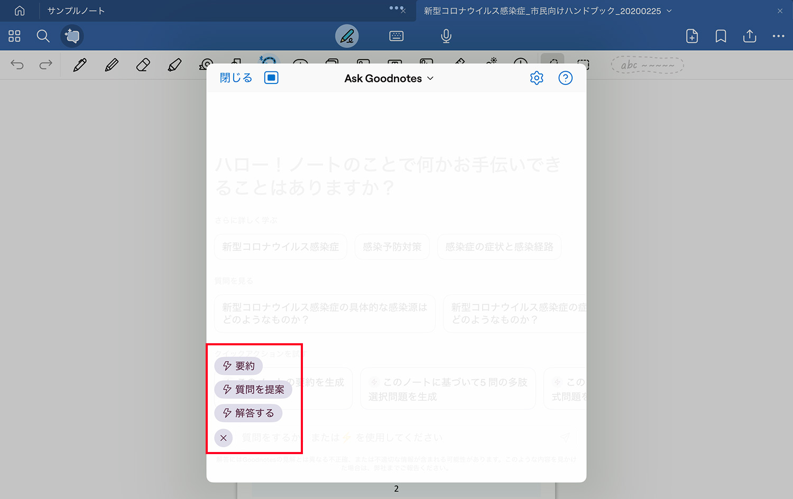Tap the 新型コロナウイルス感染症 topic chip
This screenshot has height=499, width=793.
(281, 247)
